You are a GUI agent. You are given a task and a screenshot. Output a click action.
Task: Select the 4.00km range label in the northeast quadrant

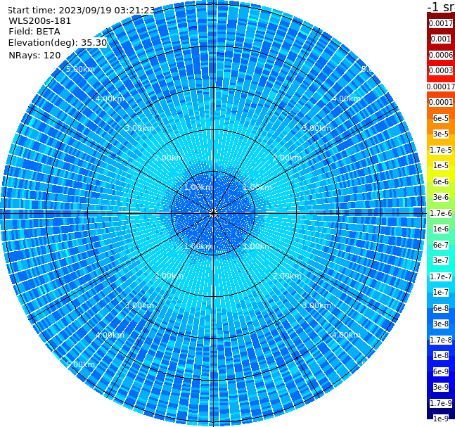click(x=346, y=98)
